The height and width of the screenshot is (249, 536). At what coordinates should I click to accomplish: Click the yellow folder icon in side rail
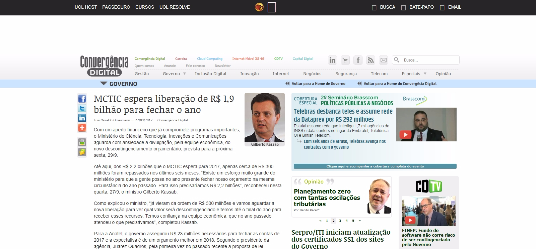[82, 152]
